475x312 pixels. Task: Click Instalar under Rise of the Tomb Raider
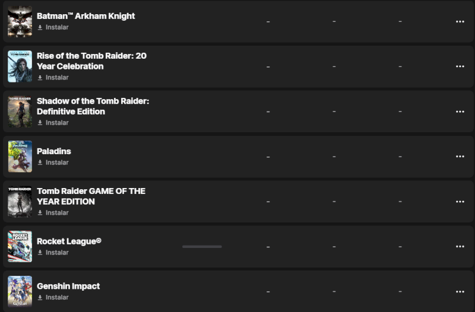(57, 78)
